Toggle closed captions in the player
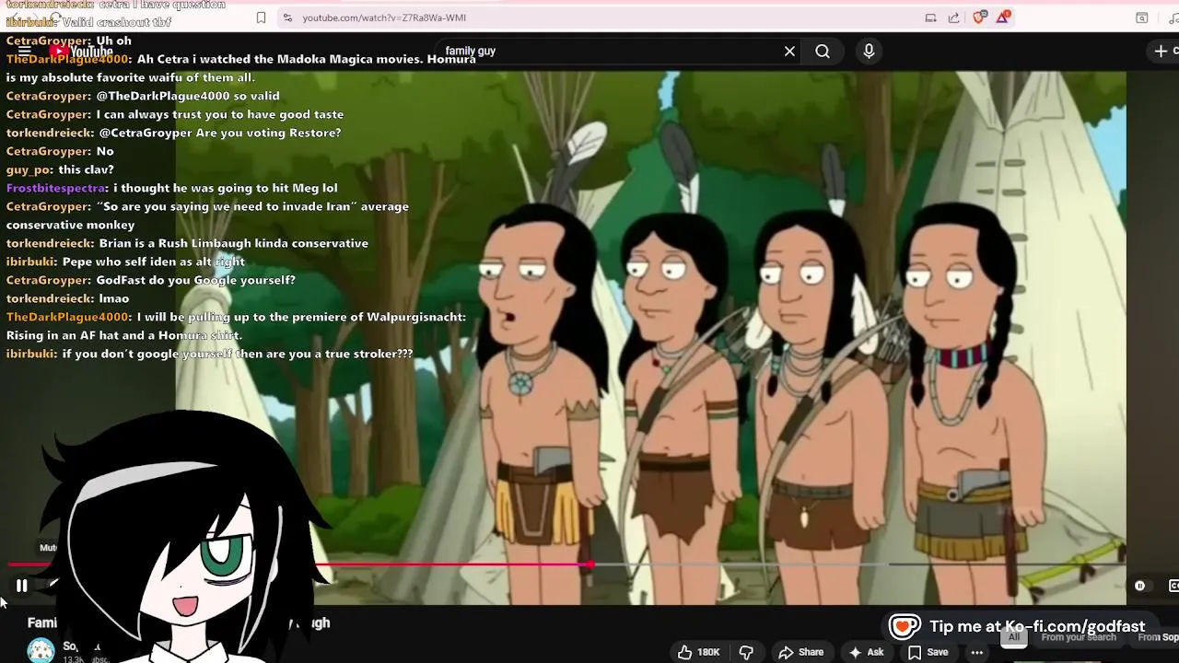This screenshot has width=1179, height=663. pyautogui.click(x=1173, y=586)
